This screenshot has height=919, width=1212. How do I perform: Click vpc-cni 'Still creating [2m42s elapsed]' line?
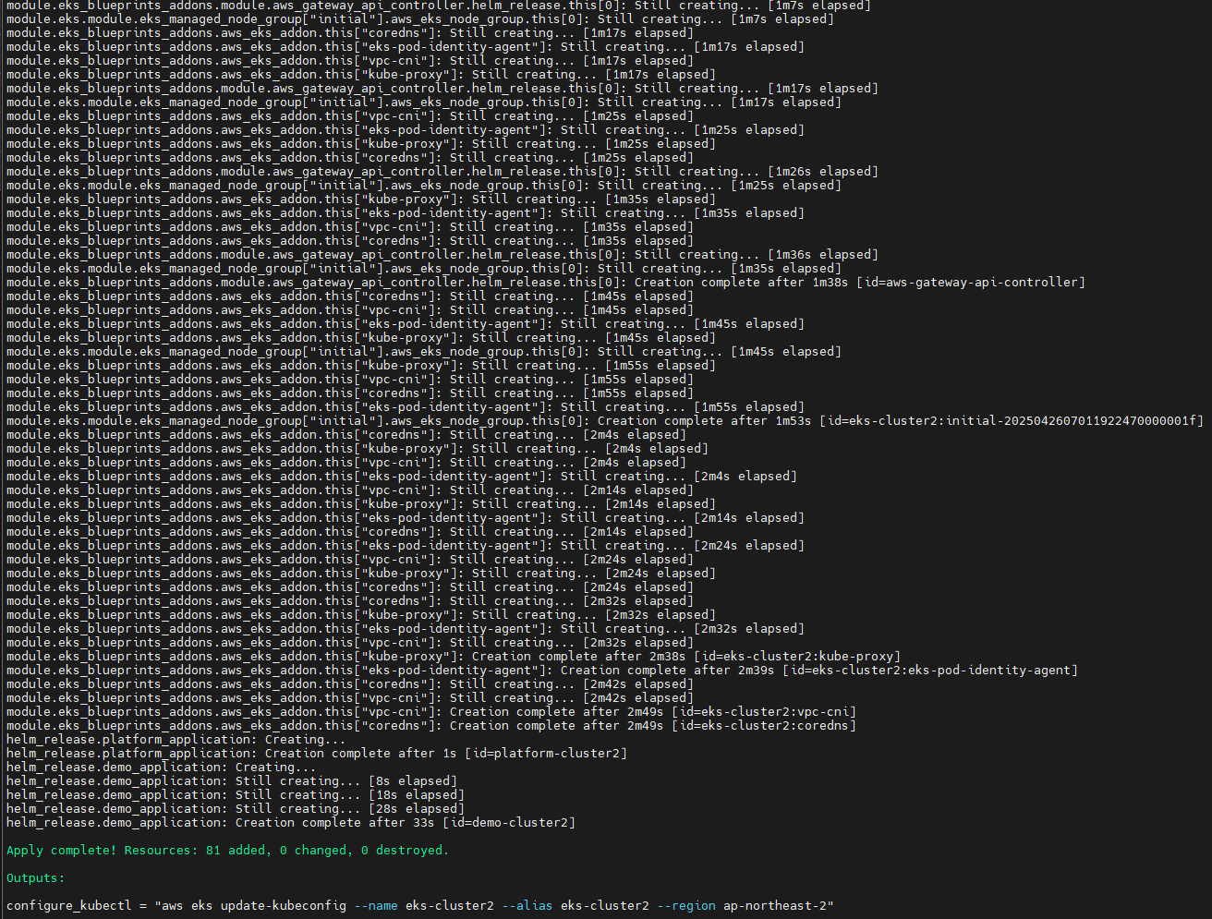[350, 697]
